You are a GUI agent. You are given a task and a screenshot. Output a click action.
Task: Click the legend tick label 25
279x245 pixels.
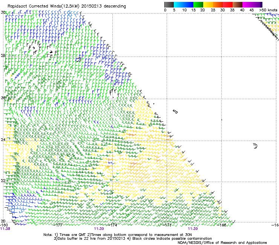point(213,10)
